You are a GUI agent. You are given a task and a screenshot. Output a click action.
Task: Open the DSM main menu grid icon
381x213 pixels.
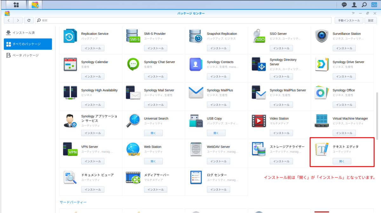pyautogui.click(x=16, y=5)
